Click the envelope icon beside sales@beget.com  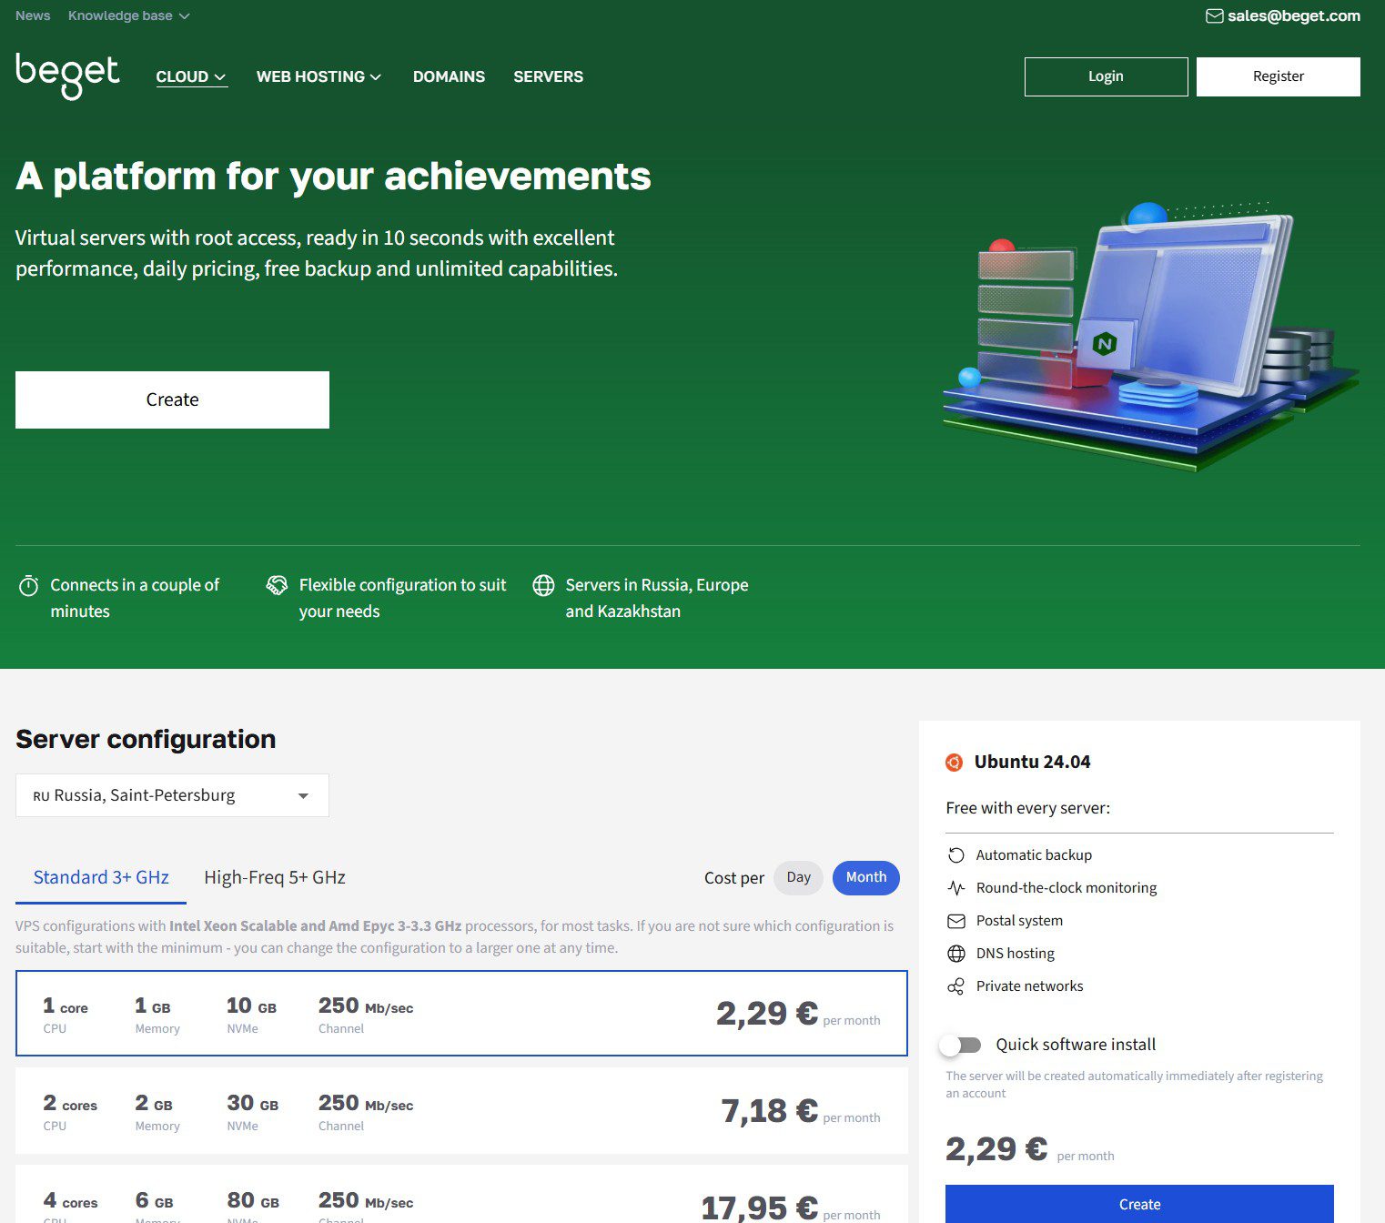click(1214, 15)
